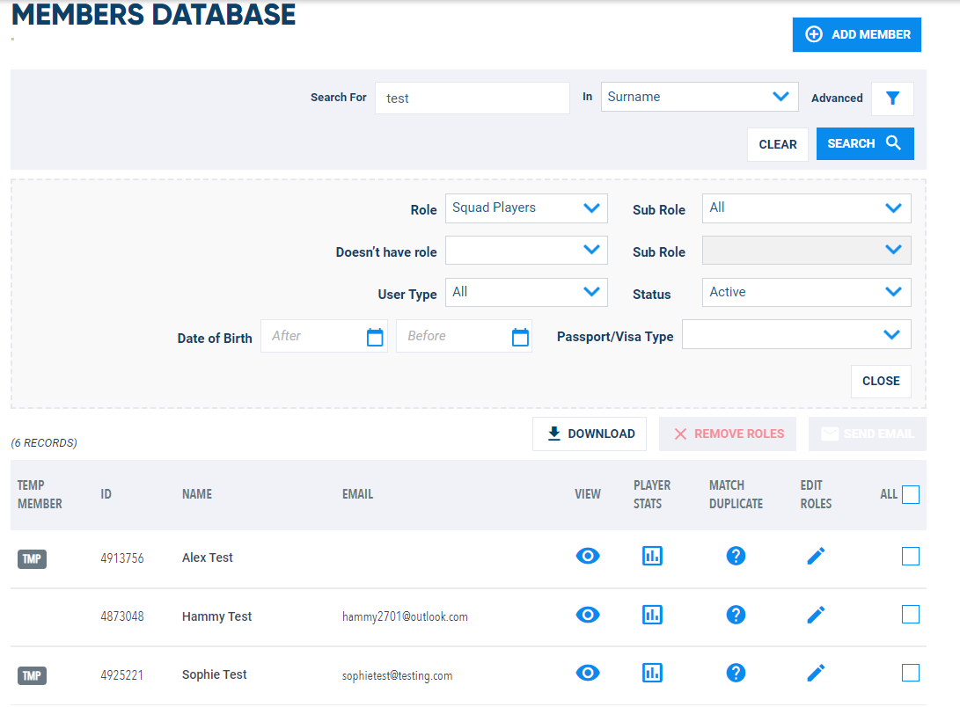Click the NAME column header
This screenshot has width=960, height=707.
[x=196, y=494]
